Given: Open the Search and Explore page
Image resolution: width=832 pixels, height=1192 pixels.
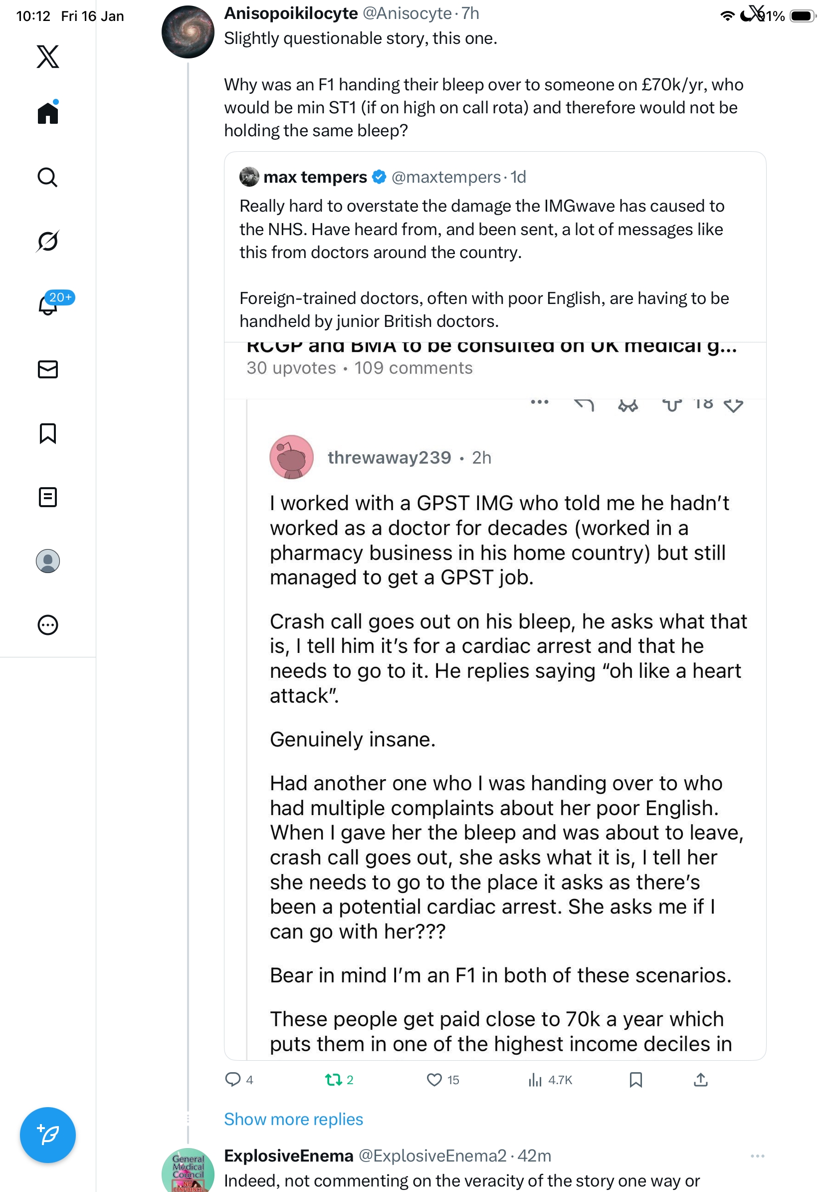Looking at the screenshot, I should coord(48,178).
